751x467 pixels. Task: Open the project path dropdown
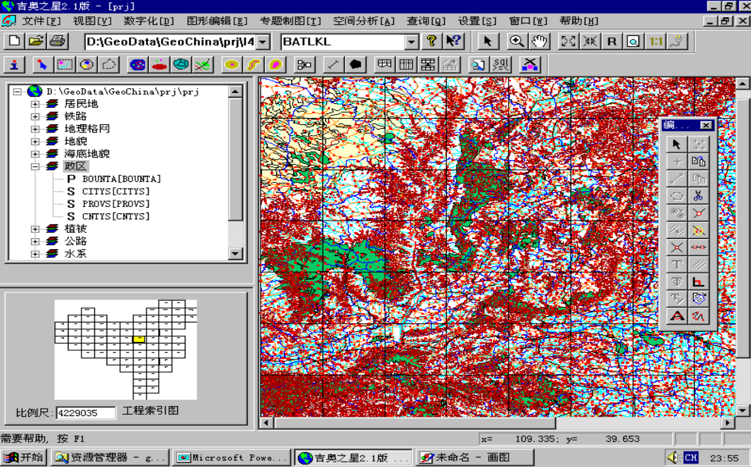coord(263,41)
